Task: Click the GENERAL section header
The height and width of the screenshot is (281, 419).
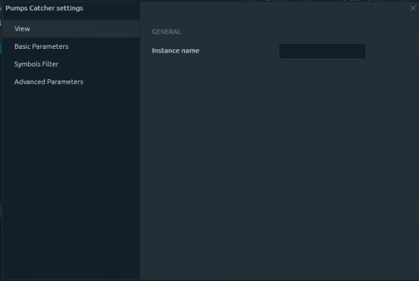Action: [166, 32]
